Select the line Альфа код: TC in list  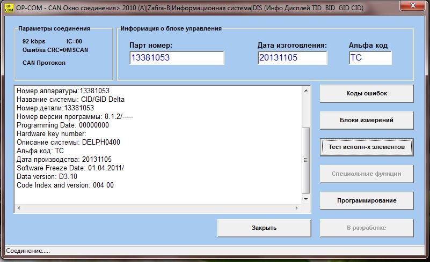[40, 151]
